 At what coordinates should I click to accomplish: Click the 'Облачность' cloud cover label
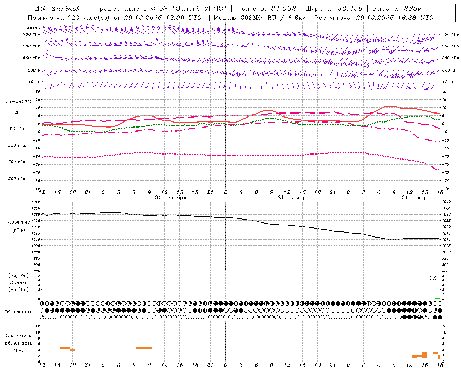coord(18,312)
